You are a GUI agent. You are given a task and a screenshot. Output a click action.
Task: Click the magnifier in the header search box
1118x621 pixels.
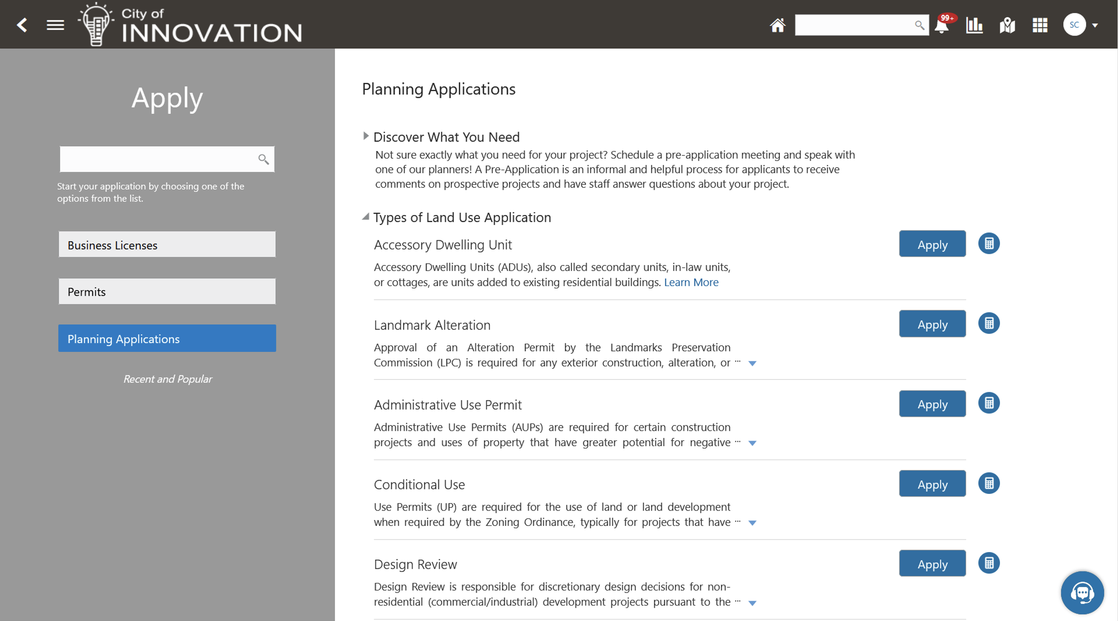coord(920,25)
